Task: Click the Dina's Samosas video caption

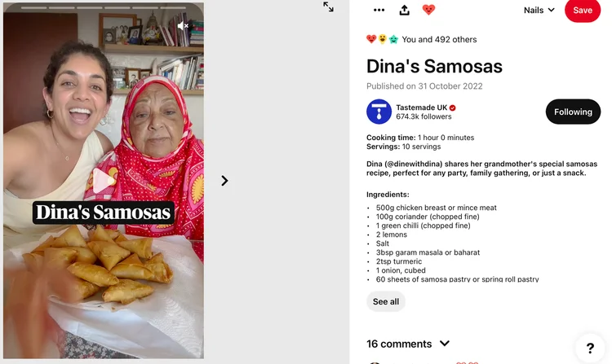Action: [x=104, y=213]
